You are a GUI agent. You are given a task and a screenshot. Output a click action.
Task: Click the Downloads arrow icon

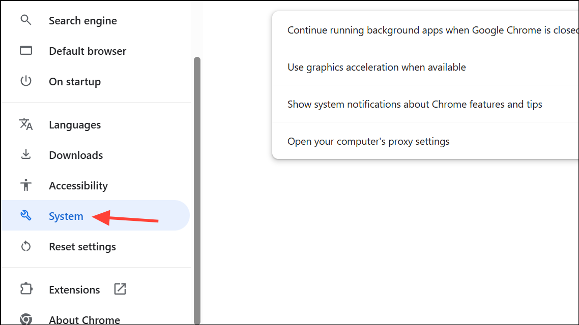tap(25, 155)
